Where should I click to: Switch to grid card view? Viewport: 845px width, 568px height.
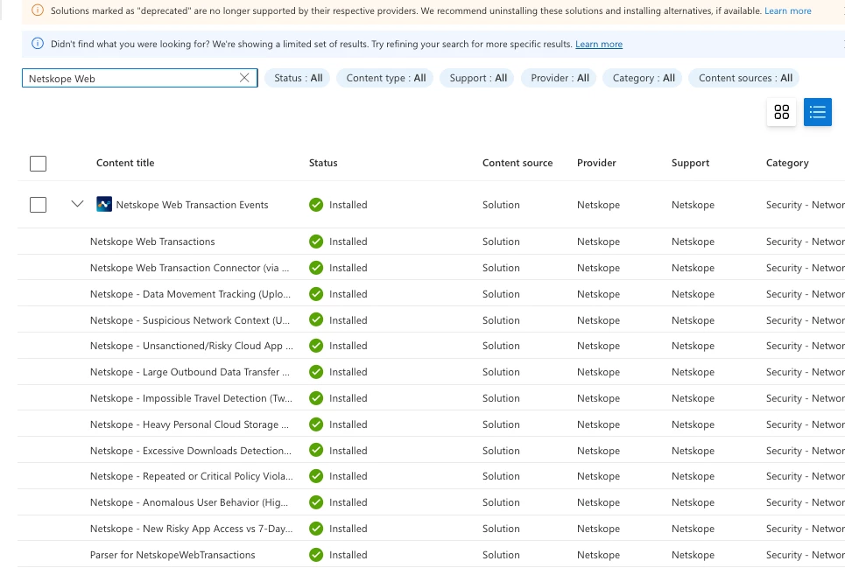[x=781, y=112]
